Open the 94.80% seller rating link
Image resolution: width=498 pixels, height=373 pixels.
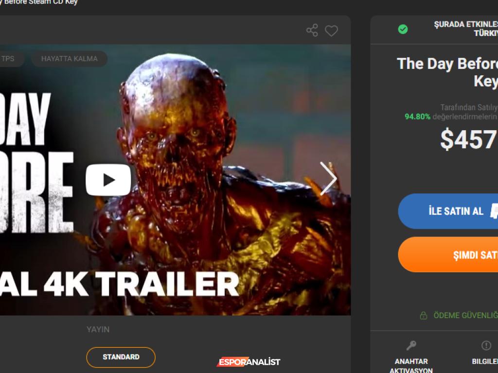(417, 117)
